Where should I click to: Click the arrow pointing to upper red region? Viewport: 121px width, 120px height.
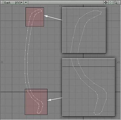pos(53,18)
